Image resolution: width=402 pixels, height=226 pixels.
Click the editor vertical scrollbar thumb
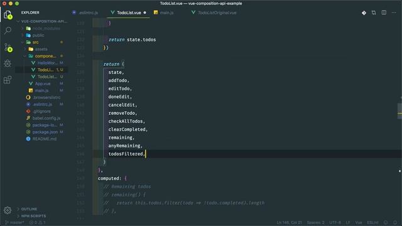pyautogui.click(x=399, y=111)
